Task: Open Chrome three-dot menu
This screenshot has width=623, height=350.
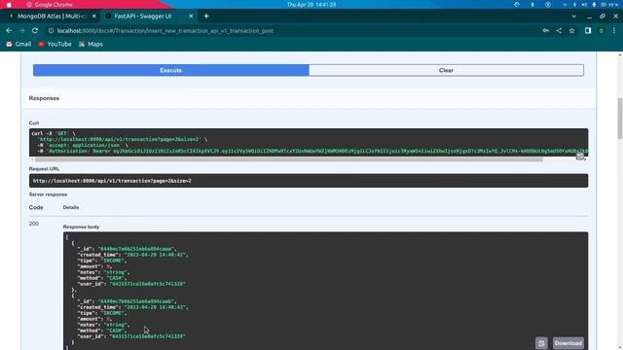Action: pyautogui.click(x=614, y=30)
